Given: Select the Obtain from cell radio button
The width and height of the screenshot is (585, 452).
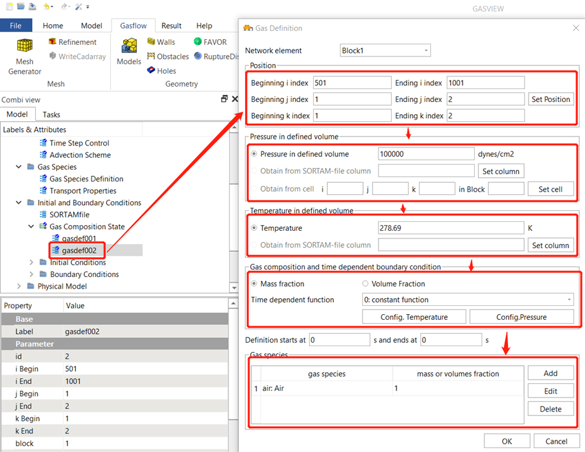Looking at the screenshot, I should coord(254,188).
